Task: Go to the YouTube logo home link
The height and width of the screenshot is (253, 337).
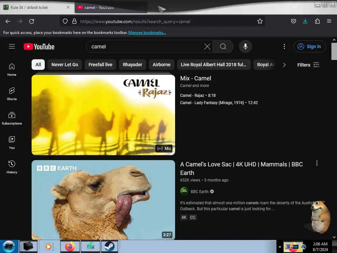Action: coord(39,46)
